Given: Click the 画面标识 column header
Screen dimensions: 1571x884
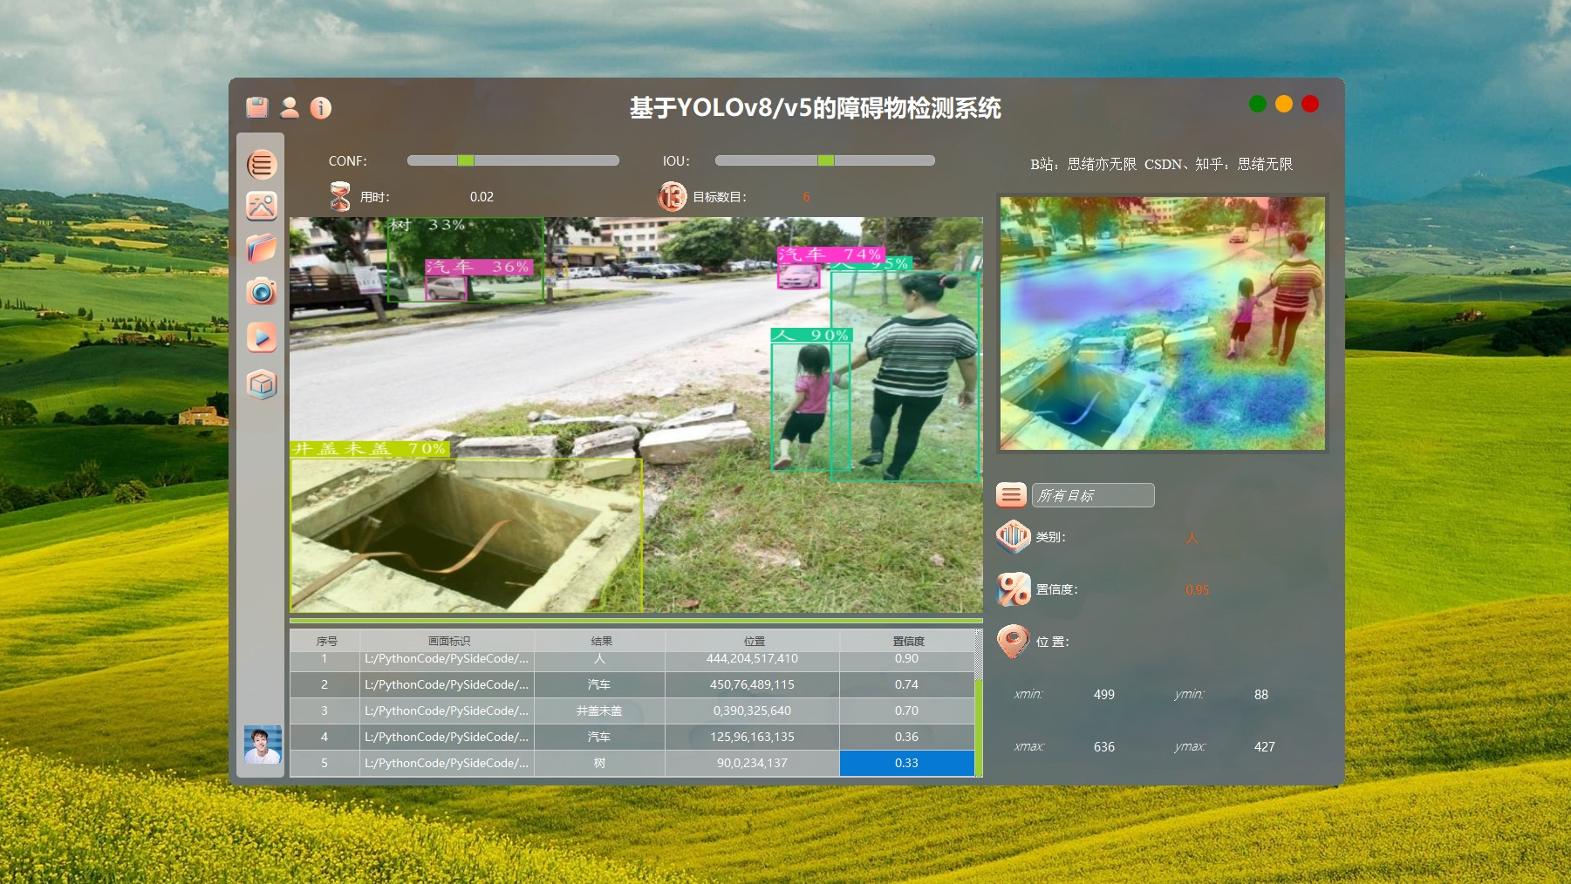Looking at the screenshot, I should point(448,641).
